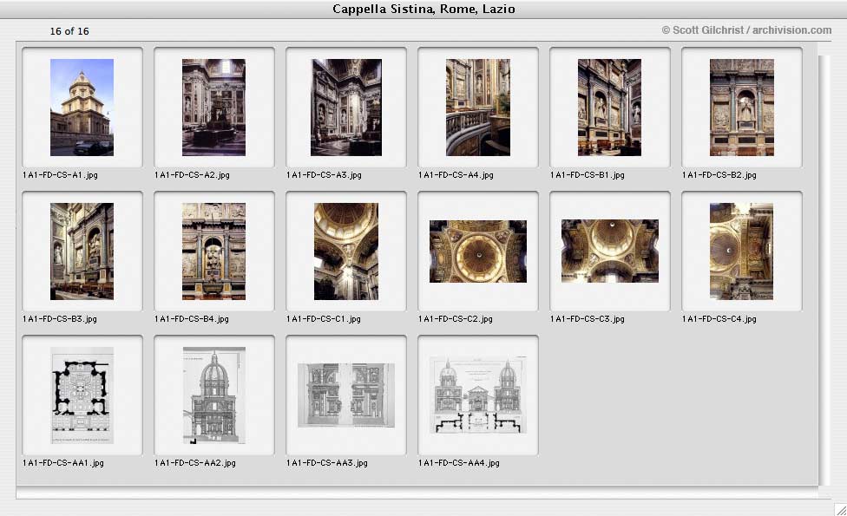Click filename label 1A1-FD-CS-B1.jpg

pyautogui.click(x=588, y=175)
